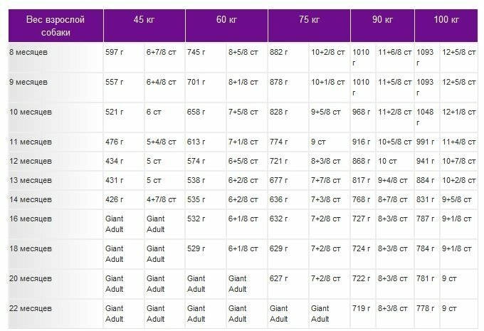
Task: Select the 60 кг column header
Action: click(x=226, y=26)
